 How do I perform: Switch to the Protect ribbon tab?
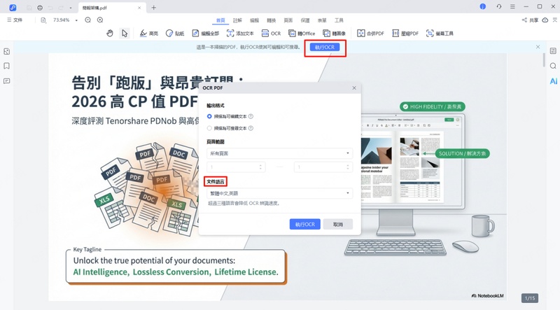pyautogui.click(x=305, y=20)
